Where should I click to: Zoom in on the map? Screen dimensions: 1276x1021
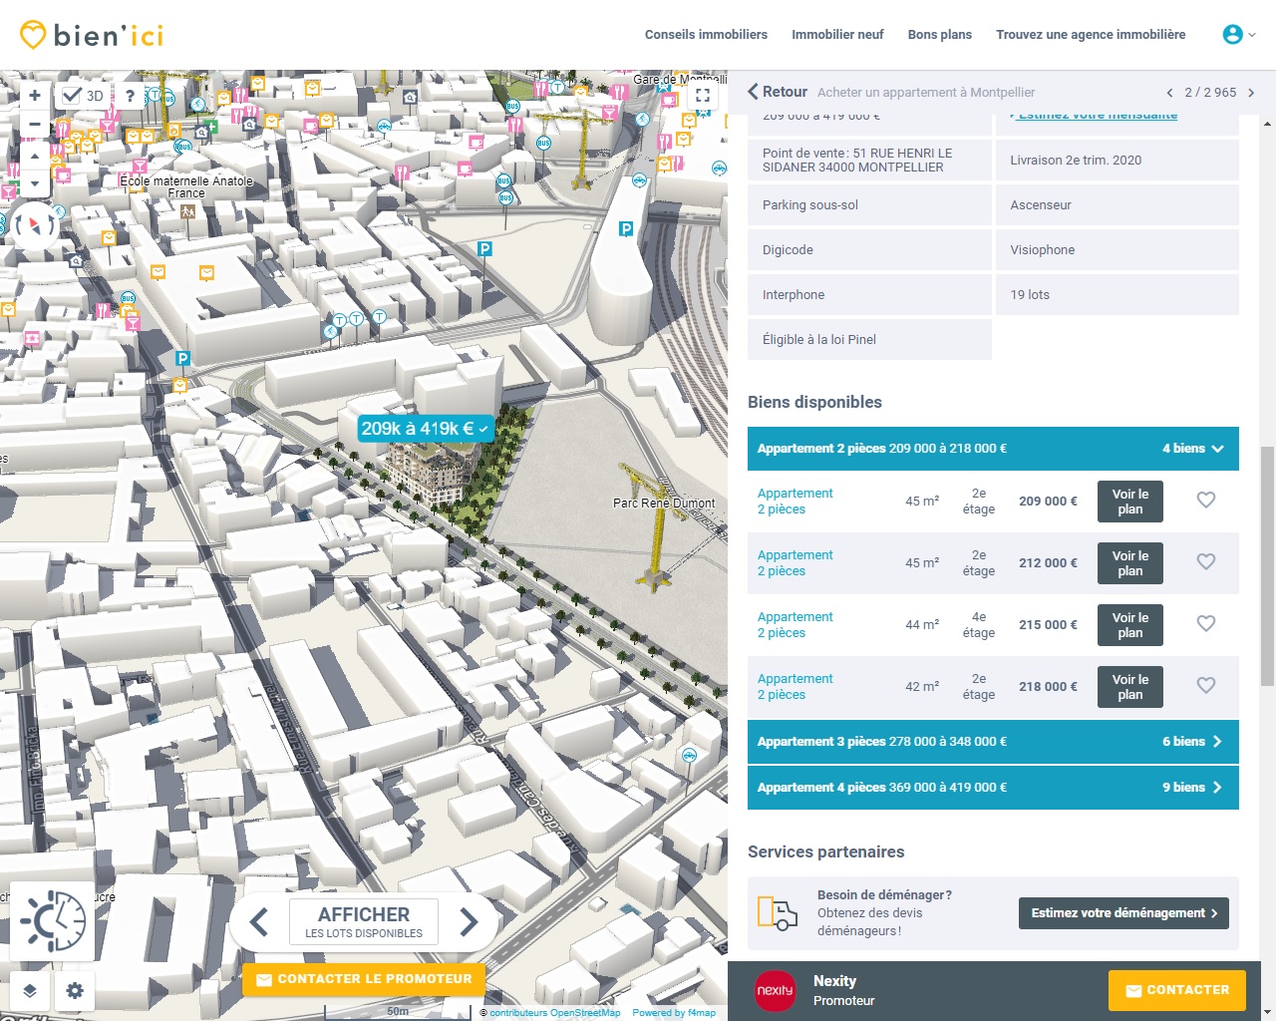coord(35,96)
